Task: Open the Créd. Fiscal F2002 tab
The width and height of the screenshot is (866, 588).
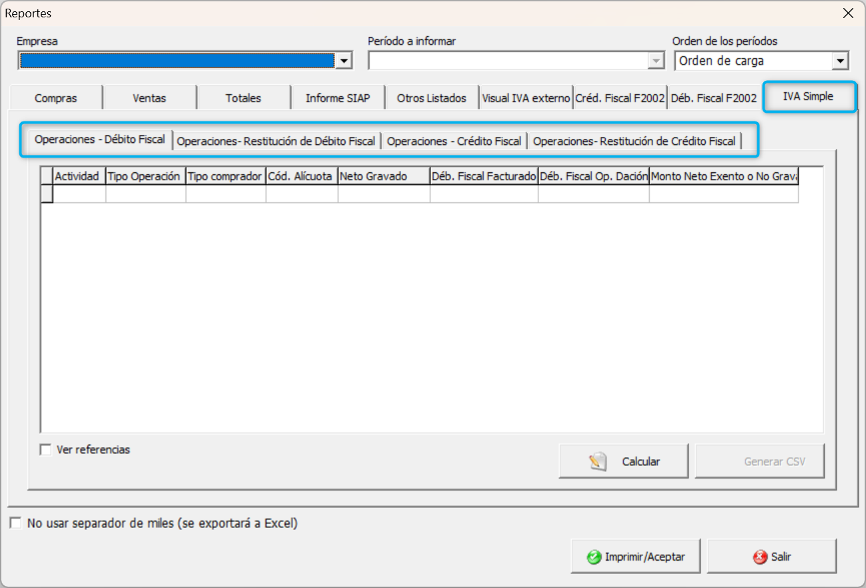Action: (620, 98)
